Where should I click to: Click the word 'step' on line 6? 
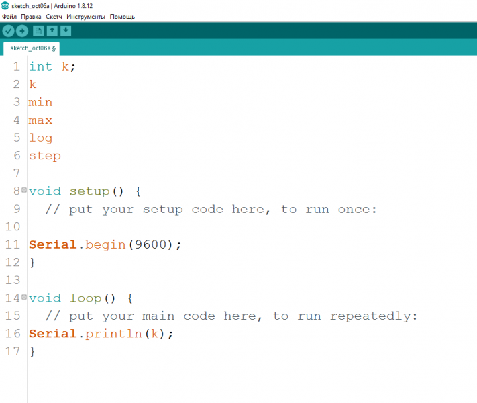[x=44, y=156]
